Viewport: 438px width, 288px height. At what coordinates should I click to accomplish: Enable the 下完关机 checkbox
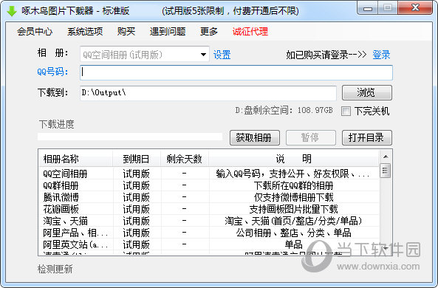[346, 112]
